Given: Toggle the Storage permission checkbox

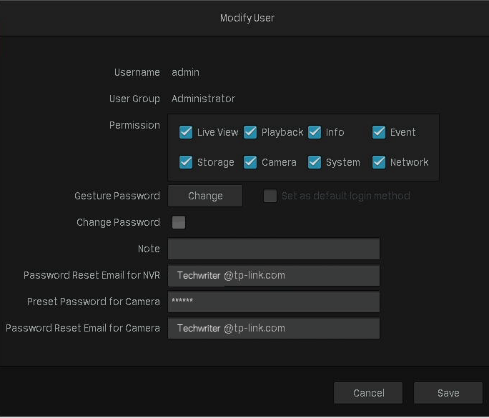Looking at the screenshot, I should coord(186,162).
